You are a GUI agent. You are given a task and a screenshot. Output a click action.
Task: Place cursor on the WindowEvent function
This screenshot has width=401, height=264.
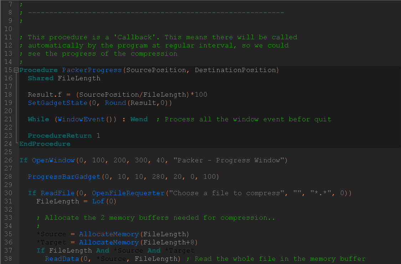click(81, 120)
